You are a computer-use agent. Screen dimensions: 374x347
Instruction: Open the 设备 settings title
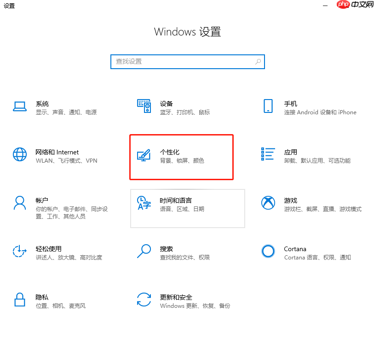166,104
